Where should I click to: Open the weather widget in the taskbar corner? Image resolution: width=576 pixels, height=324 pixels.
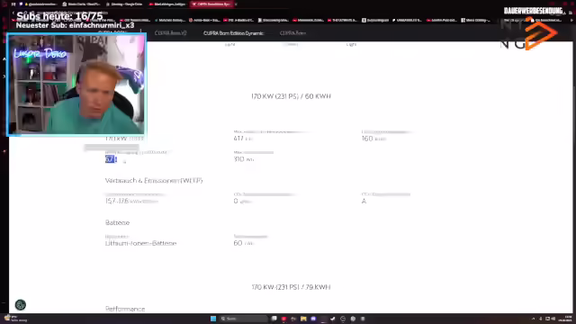pyautogui.click(x=14, y=318)
